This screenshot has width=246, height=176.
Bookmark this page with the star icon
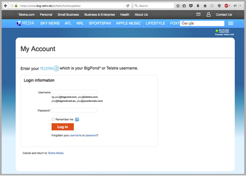click(x=178, y=6)
